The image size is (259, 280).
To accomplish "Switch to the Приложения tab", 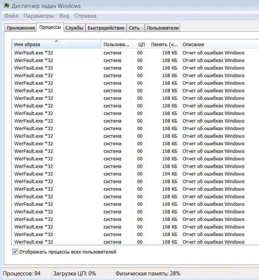I will (x=21, y=28).
